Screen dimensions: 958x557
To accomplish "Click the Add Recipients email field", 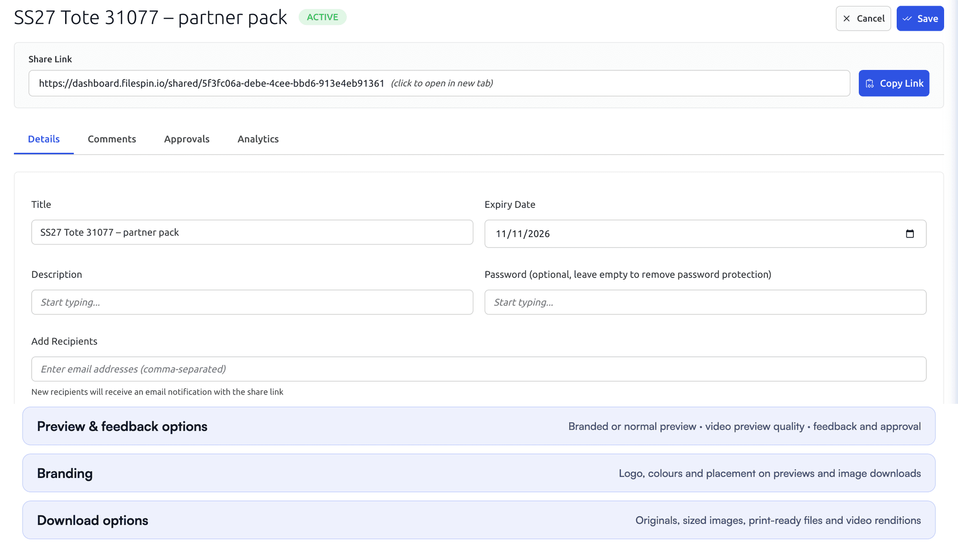I will (x=479, y=369).
